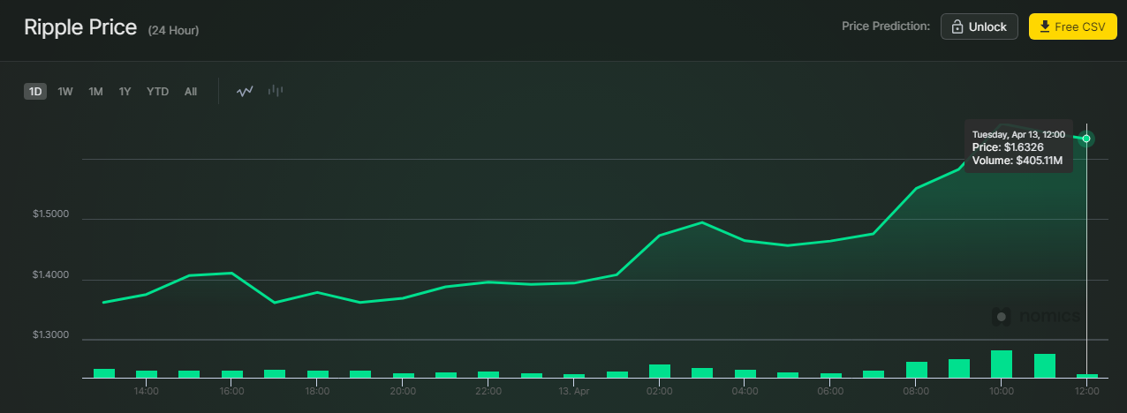
Task: Click the Ripple Price heading
Action: [80, 27]
